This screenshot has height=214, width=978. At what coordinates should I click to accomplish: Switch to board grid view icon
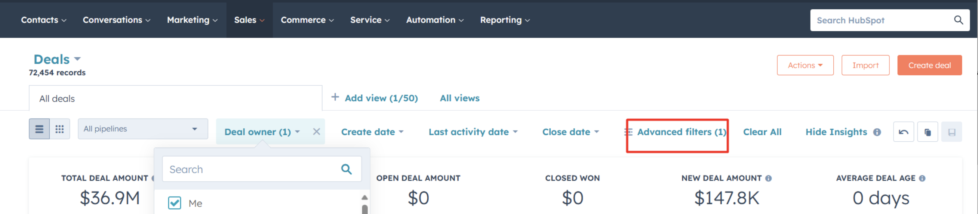[59, 129]
